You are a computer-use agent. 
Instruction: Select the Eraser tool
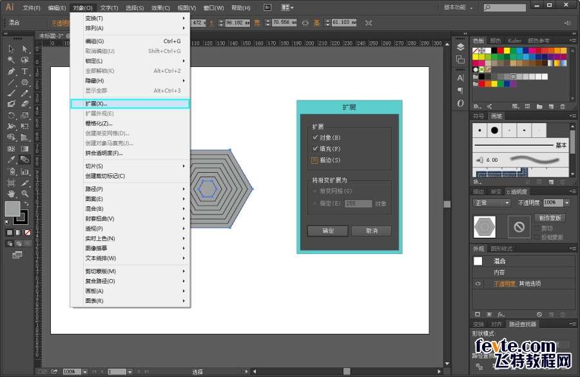point(24,104)
